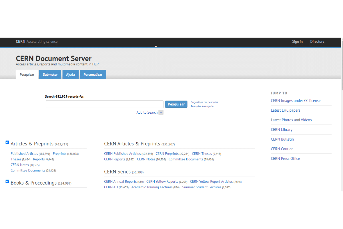Open the Submeter tab
The image size is (343, 229).
click(50, 74)
